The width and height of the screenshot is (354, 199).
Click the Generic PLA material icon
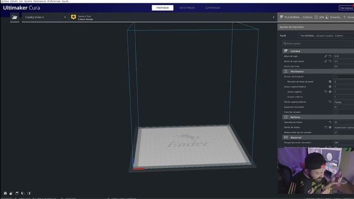(x=74, y=17)
